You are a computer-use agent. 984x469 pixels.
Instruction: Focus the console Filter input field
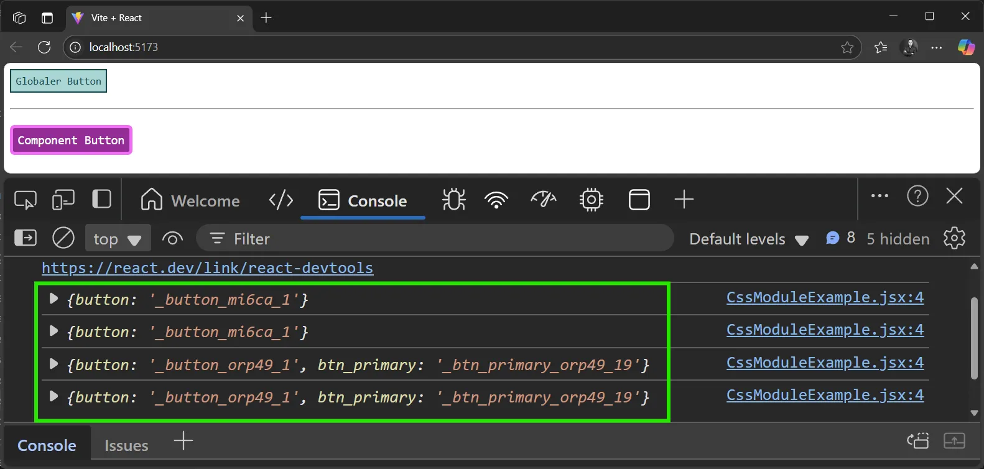click(x=435, y=239)
